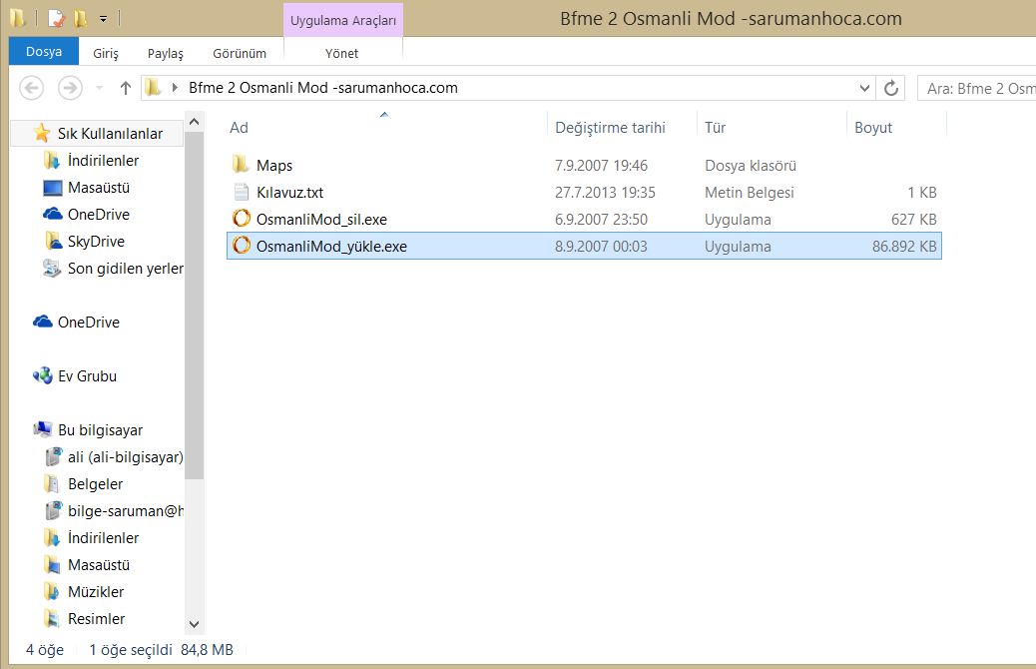
Task: Select Ev Grubu in navigation pane
Action: click(x=87, y=376)
